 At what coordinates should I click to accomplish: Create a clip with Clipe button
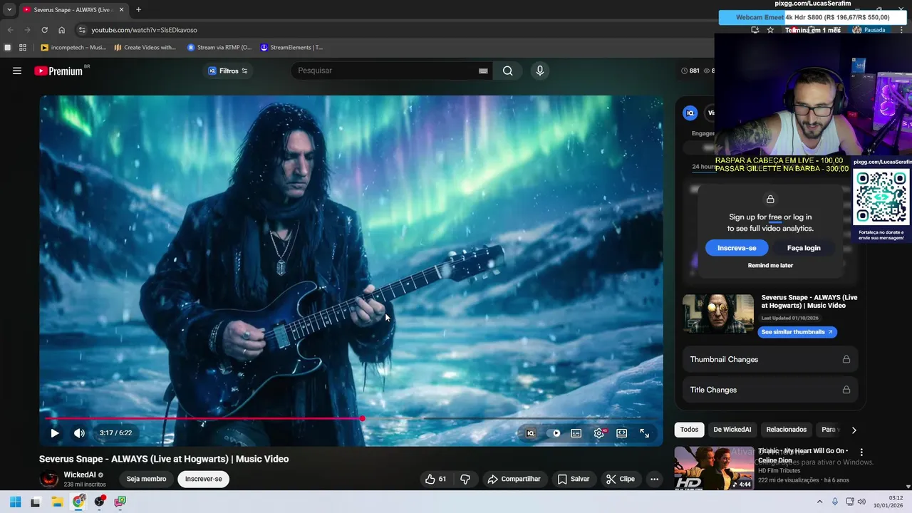pyautogui.click(x=620, y=479)
